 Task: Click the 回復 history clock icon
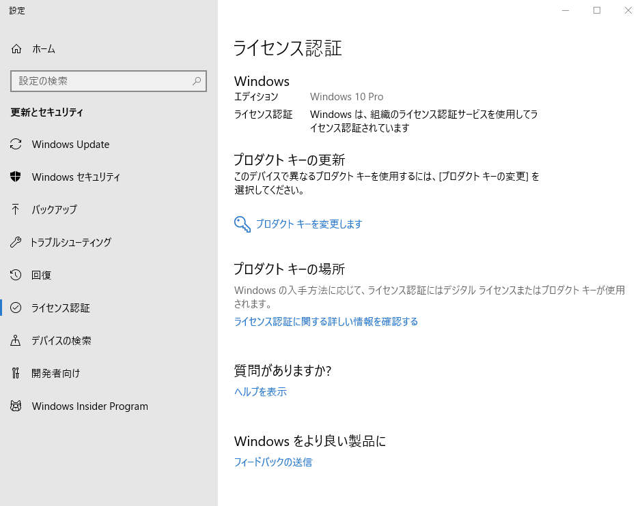pyautogui.click(x=16, y=275)
